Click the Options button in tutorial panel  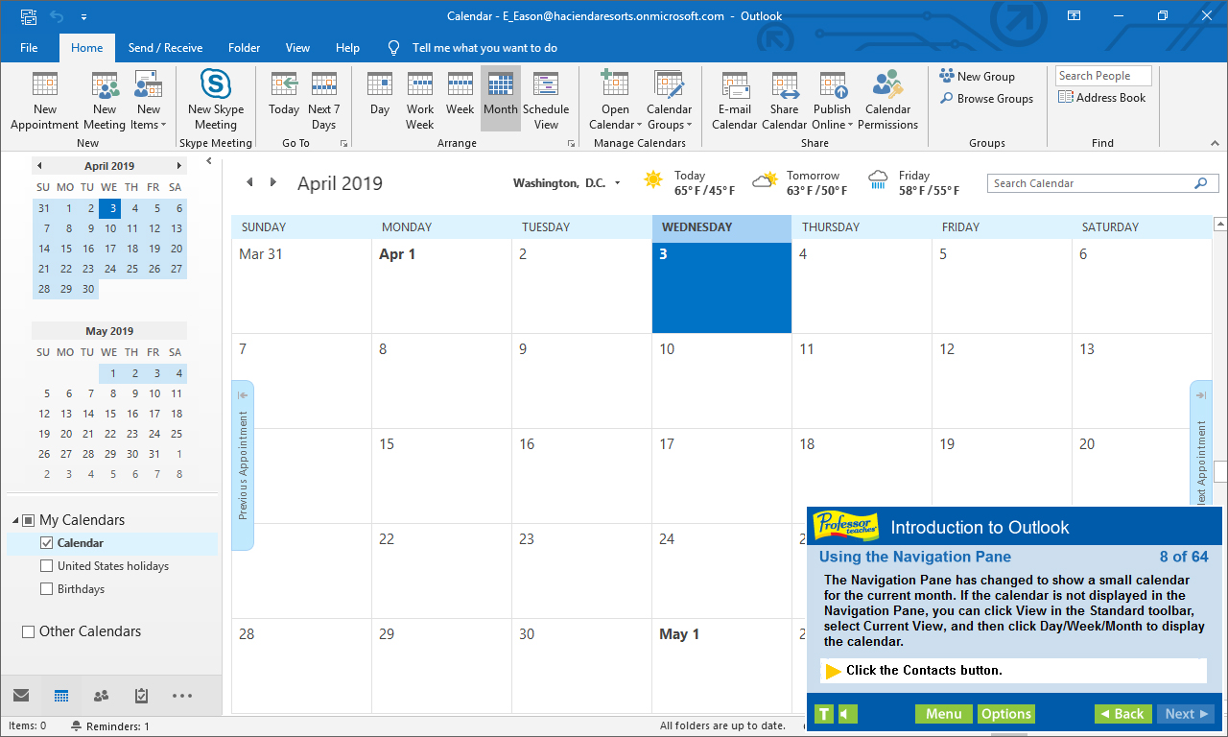(1006, 714)
